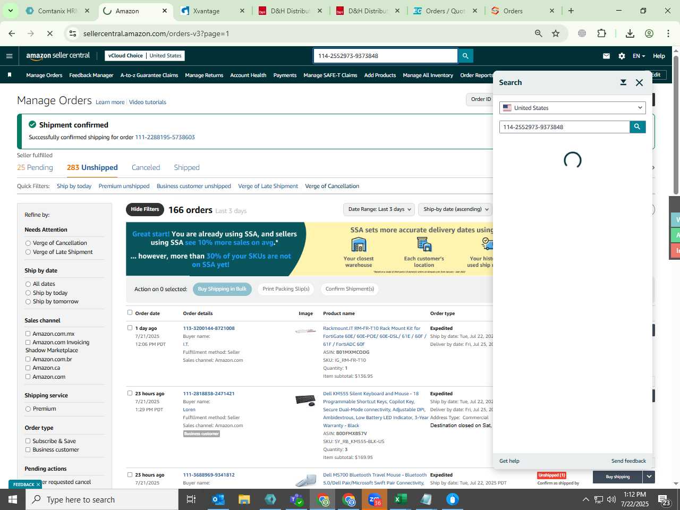Open Video tutorials link
This screenshot has width=680, height=510.
point(148,102)
